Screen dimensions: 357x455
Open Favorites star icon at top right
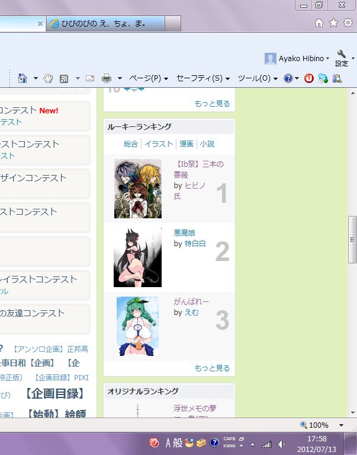point(333,23)
